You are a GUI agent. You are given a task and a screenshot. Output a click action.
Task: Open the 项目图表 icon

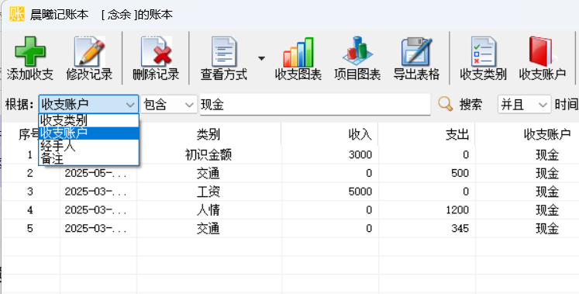357,52
